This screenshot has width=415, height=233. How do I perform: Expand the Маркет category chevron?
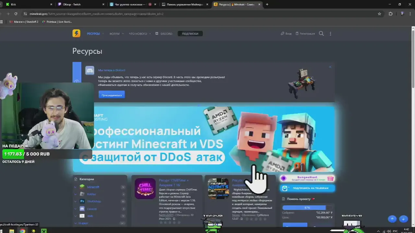pos(75,223)
